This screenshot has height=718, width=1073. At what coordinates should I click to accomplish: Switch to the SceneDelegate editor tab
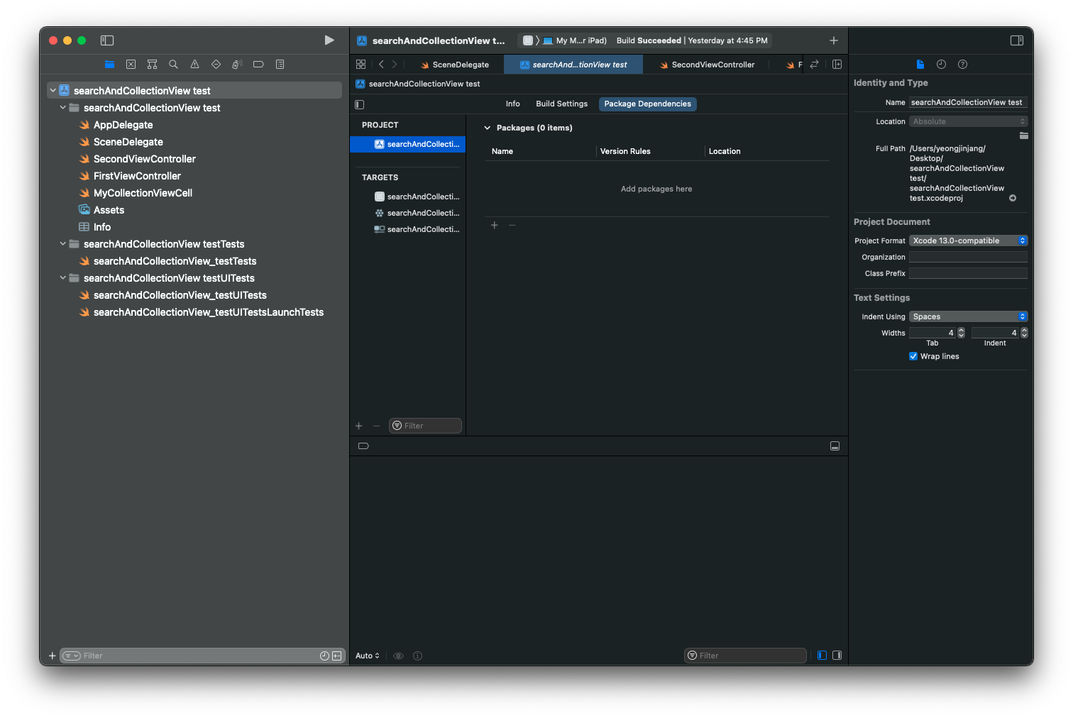point(455,65)
